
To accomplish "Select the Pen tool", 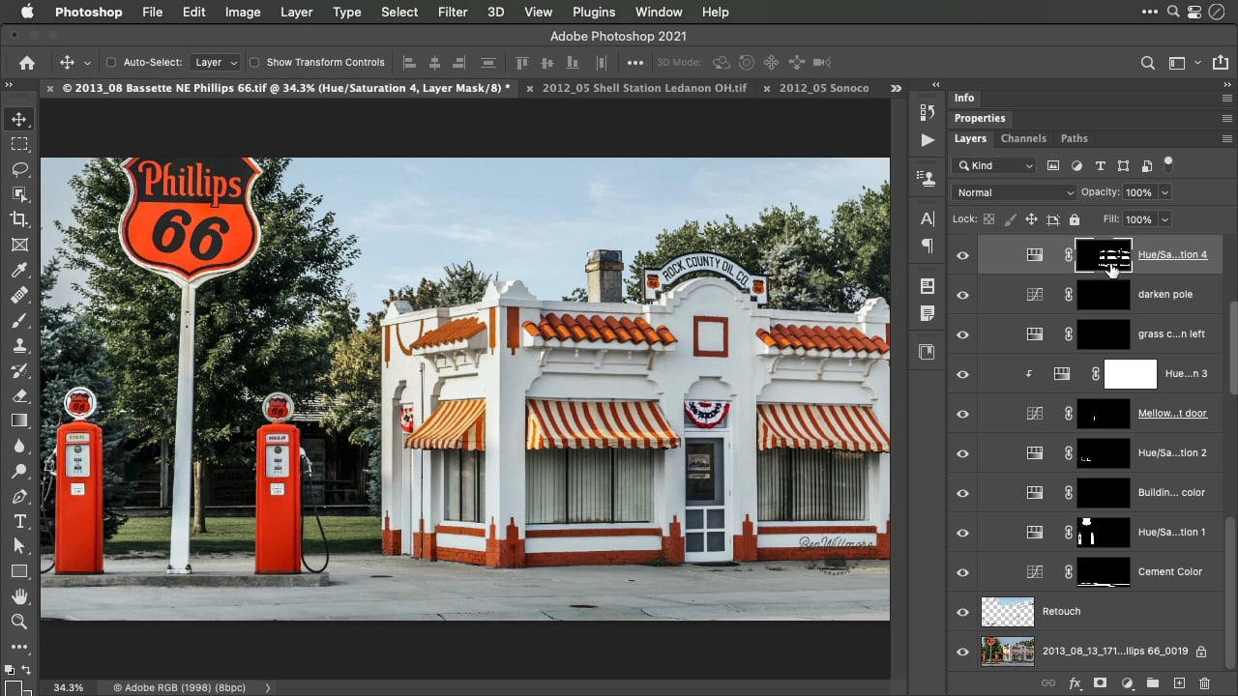I will pos(19,496).
